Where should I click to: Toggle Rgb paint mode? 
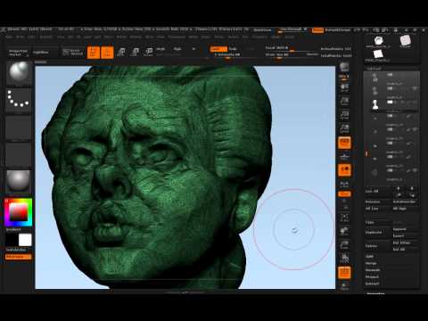(177, 49)
